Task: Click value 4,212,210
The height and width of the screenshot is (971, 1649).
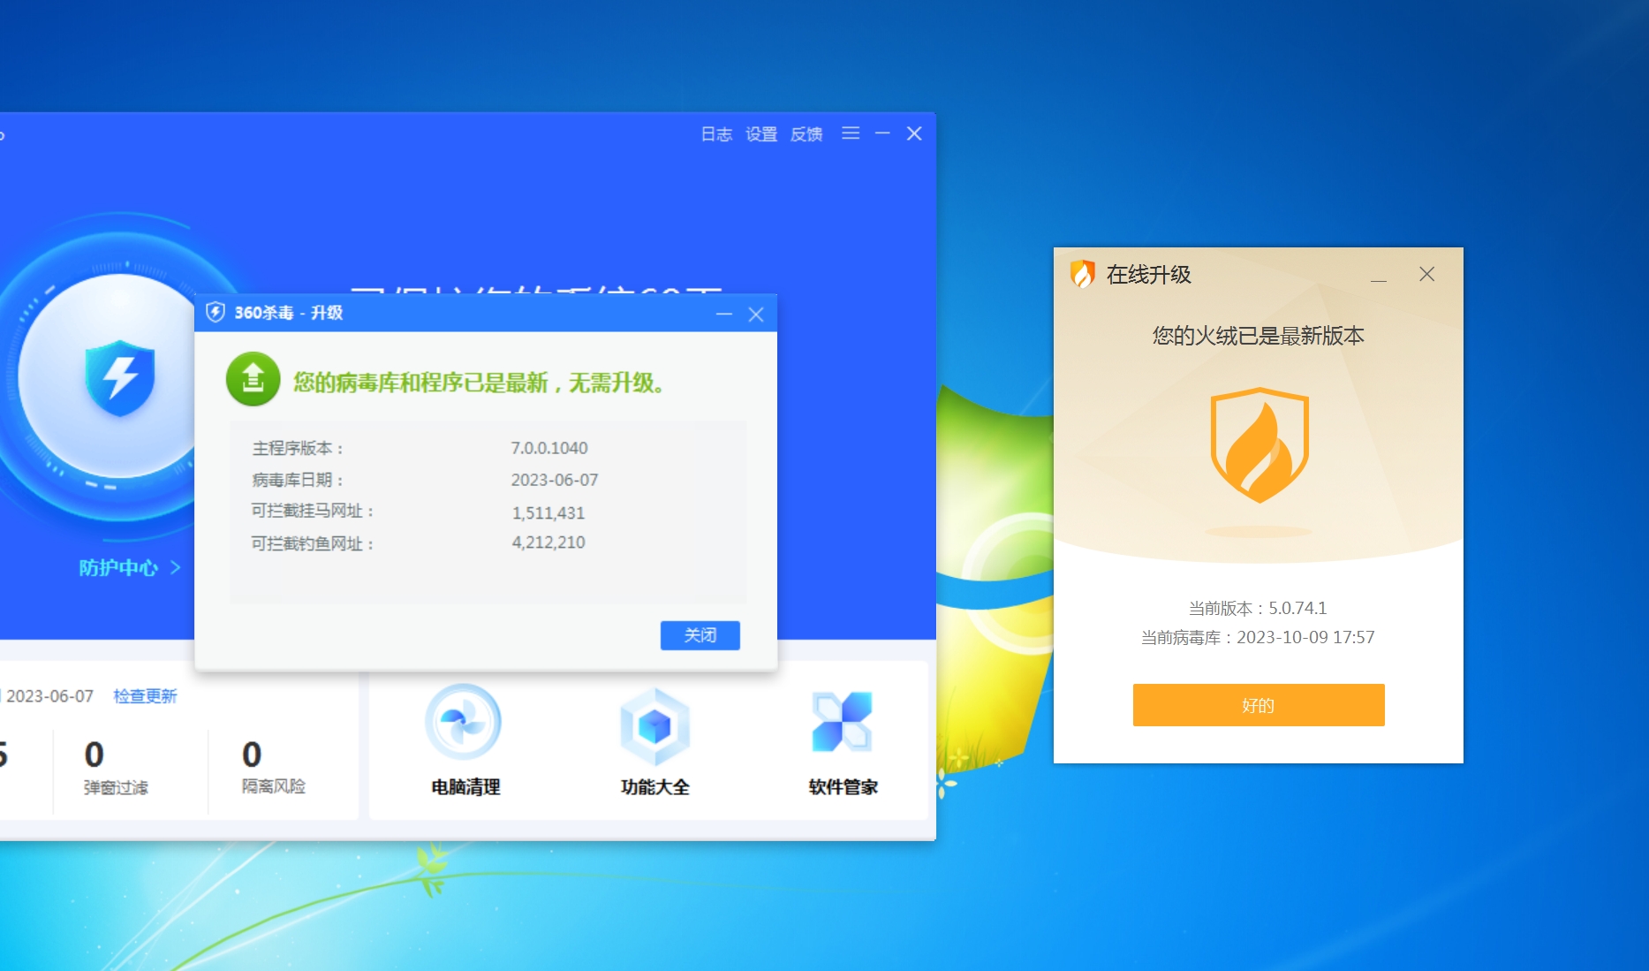Action: (x=548, y=542)
